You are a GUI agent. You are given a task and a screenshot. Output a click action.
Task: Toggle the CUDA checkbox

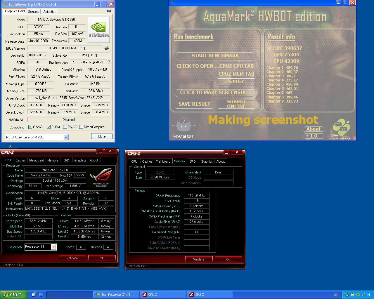point(49,127)
